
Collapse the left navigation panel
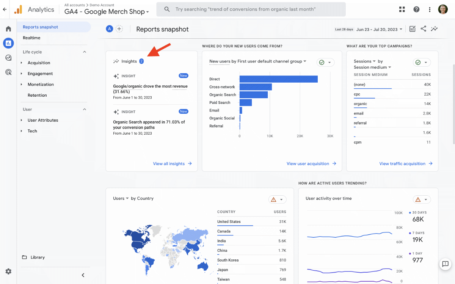(x=83, y=275)
